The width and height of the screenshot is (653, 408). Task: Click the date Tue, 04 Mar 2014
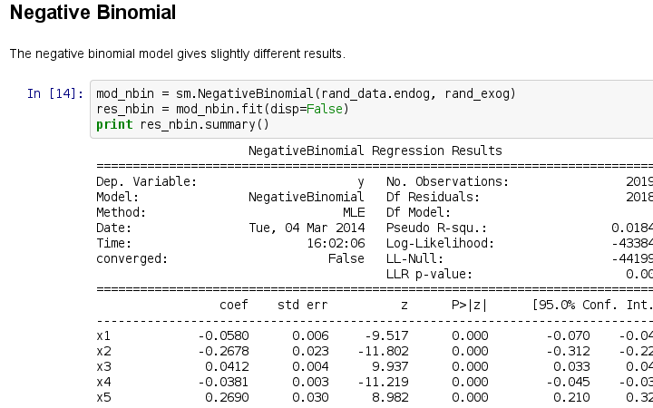pos(306,228)
